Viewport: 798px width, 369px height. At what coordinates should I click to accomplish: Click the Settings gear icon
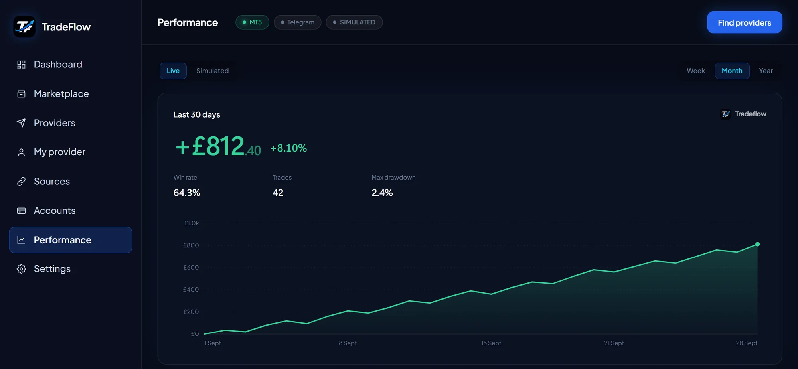[x=21, y=269]
